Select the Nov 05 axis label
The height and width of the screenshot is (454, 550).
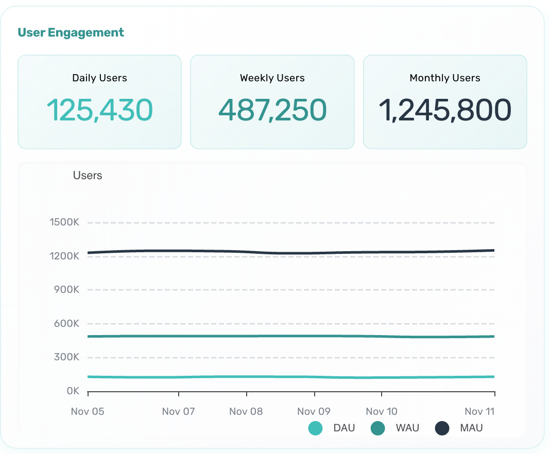(x=88, y=411)
